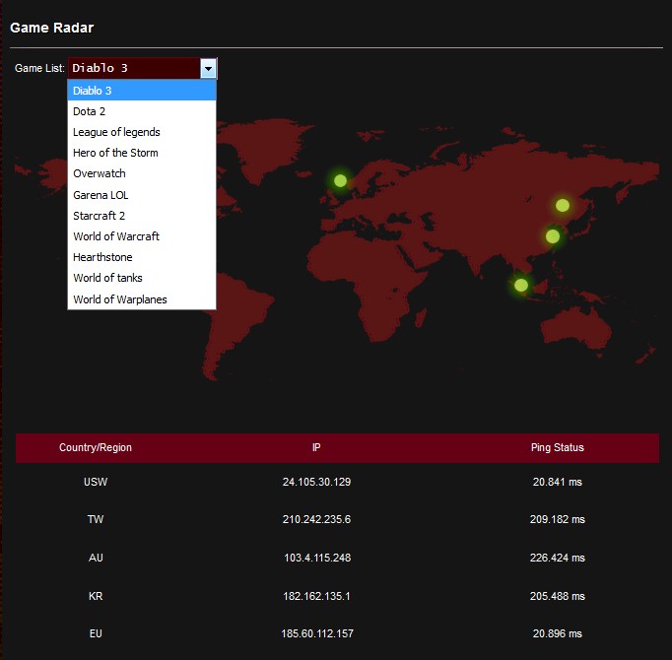The image size is (672, 660).
Task: Click the green server marker over Europe
Action: click(x=340, y=181)
